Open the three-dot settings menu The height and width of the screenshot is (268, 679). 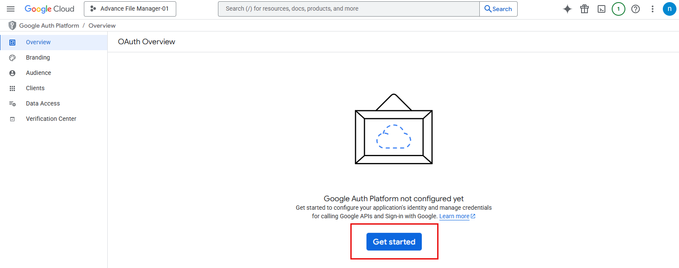(x=652, y=9)
